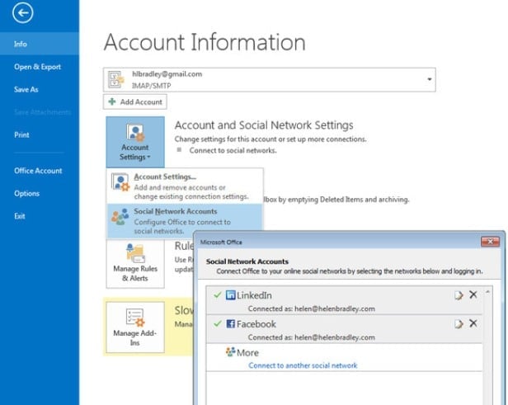The width and height of the screenshot is (508, 405).
Task: Click the Add Account button
Action: (x=135, y=101)
